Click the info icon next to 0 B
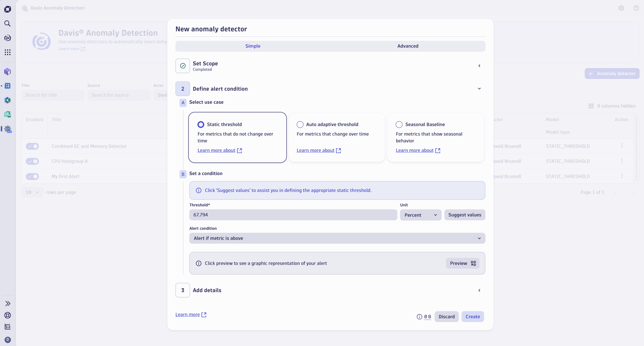 click(419, 317)
